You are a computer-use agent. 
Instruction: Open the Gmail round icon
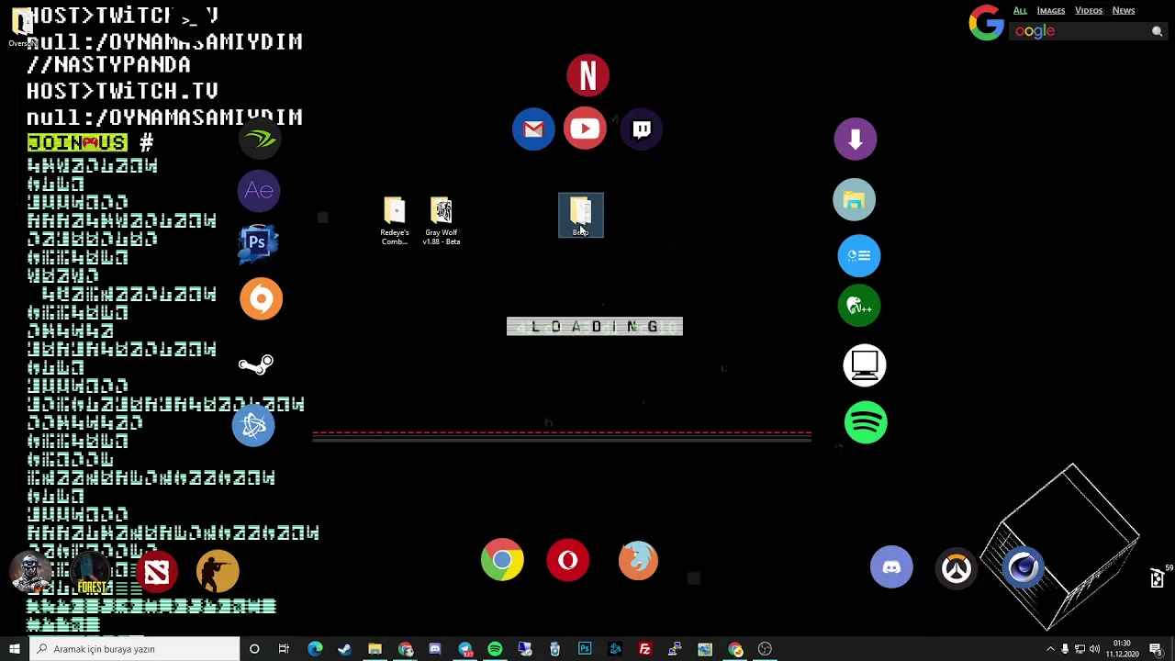point(533,129)
